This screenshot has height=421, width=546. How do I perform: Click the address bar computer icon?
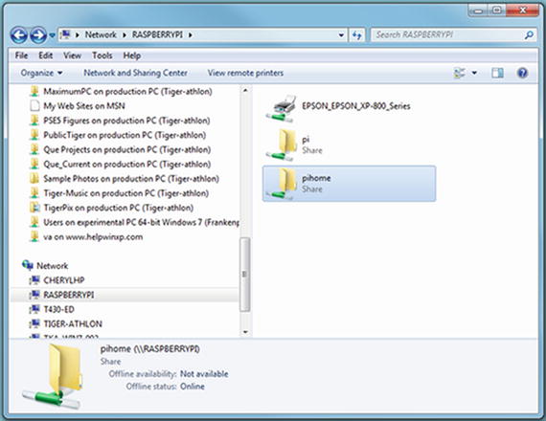[65, 34]
